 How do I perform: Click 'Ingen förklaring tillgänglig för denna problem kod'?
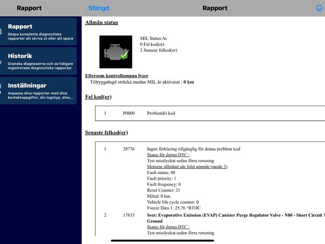click(x=194, y=149)
